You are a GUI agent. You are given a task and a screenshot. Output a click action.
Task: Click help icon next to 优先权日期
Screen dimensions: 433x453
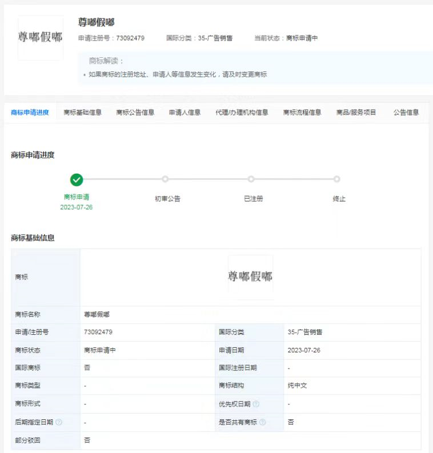[256, 404]
